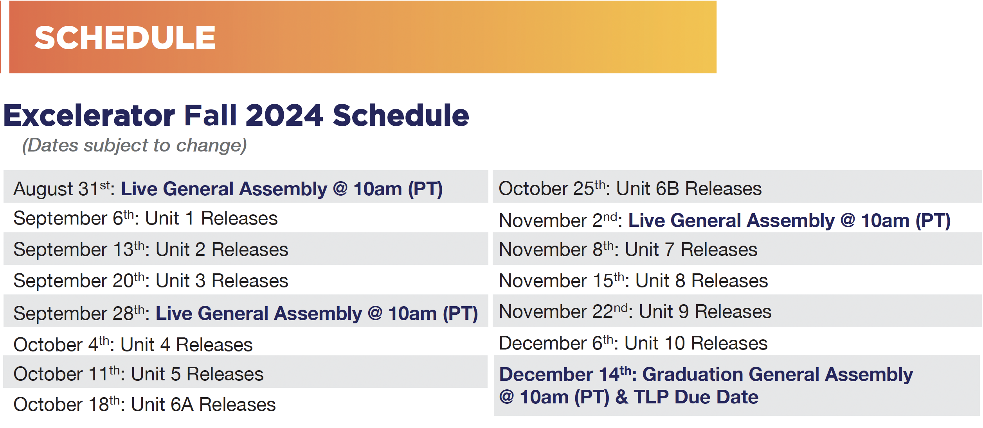Image resolution: width=983 pixels, height=428 pixels.
Task: Pick the October 18th Unit 6A Releases row
Action: [144, 405]
